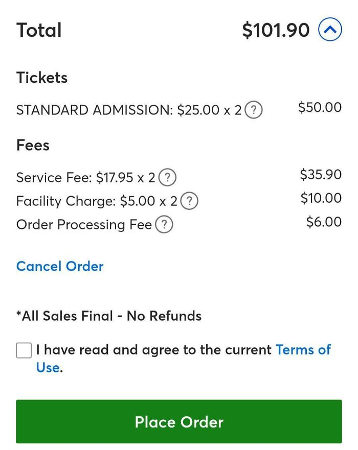
Task: View the Facility Charge info icon
Action: pos(189,201)
